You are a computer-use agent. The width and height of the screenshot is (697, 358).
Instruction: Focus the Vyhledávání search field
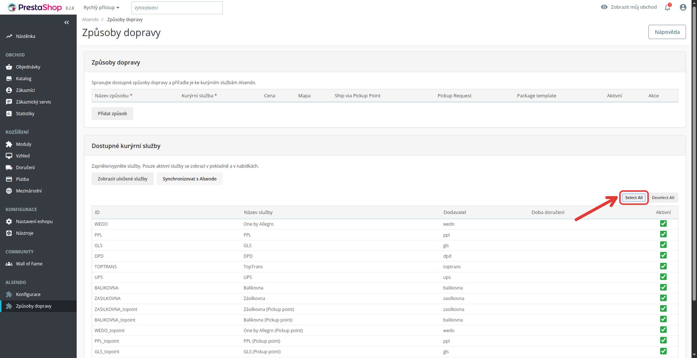coord(177,8)
